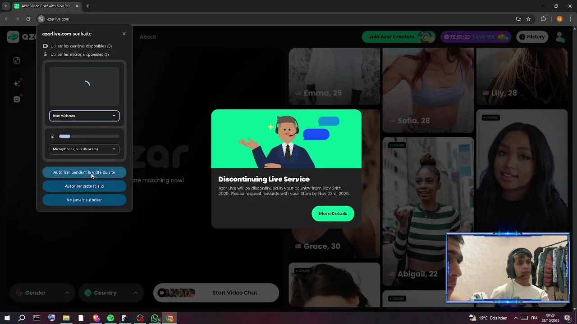The image size is (577, 324).
Task: Click Autoriser cette fois-ci button
Action: (x=84, y=186)
